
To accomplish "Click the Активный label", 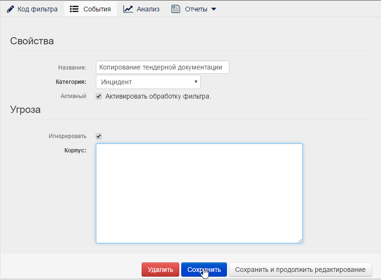I will [x=73, y=96].
